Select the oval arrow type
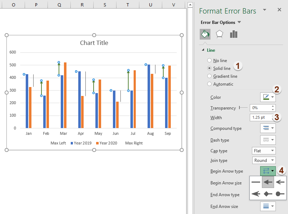 click(x=279, y=194)
